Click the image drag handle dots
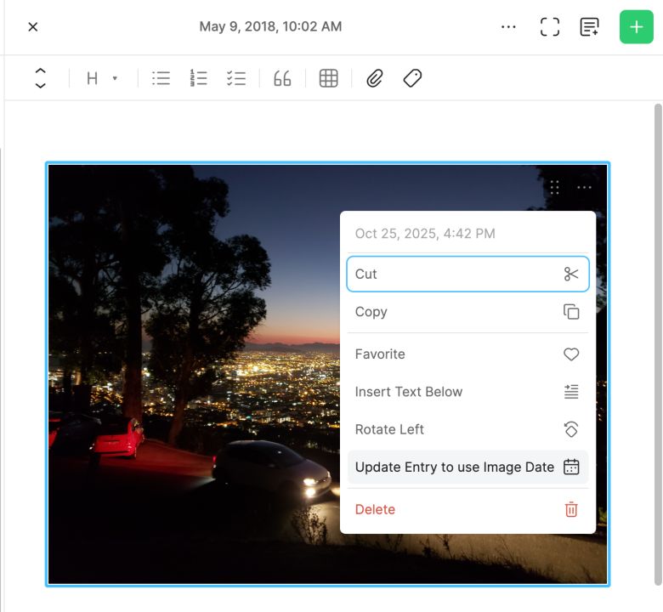The height and width of the screenshot is (612, 663). [x=555, y=187]
